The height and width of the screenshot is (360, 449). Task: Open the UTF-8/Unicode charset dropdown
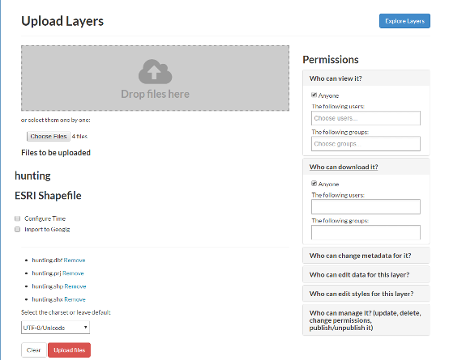(x=55, y=328)
